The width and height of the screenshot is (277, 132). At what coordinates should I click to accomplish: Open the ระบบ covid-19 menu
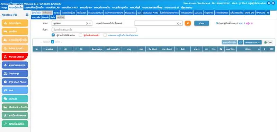(172, 8)
